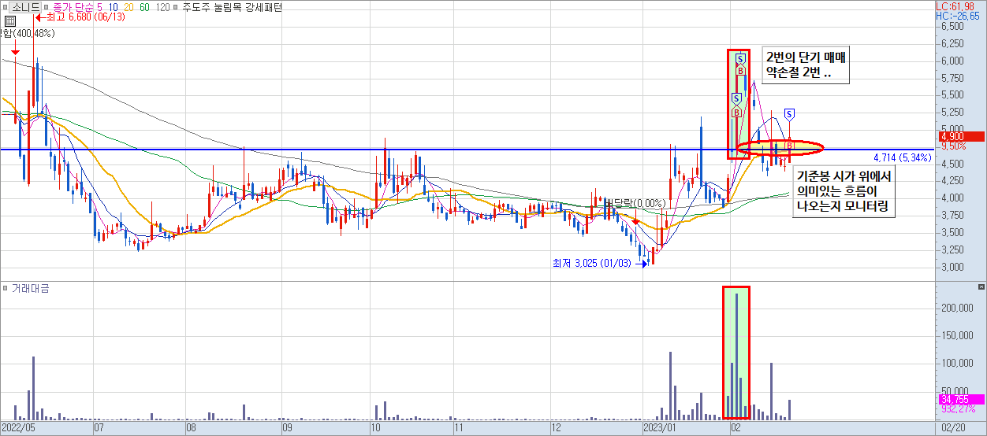Click the square marker beside 거래대금
Image resolution: width=987 pixels, height=436 pixels.
[5, 289]
